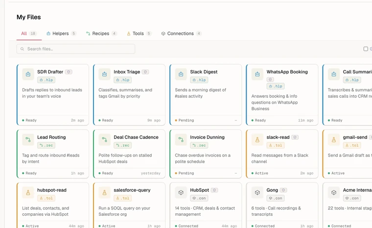The height and width of the screenshot is (228, 372).
Task: Open the Invoice Dunning card title
Action: [x=207, y=137]
